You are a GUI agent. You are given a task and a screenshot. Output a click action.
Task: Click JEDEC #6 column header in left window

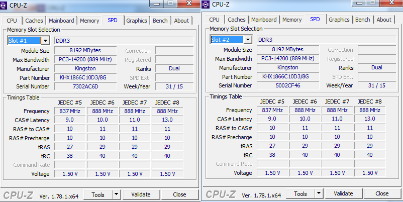[103, 103]
